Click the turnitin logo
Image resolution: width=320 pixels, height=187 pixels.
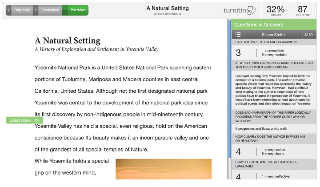[240, 10]
